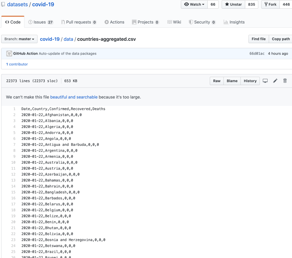This screenshot has height=258, width=292.
Task: Click the pencil edit file icon
Action: pyautogui.click(x=275, y=81)
